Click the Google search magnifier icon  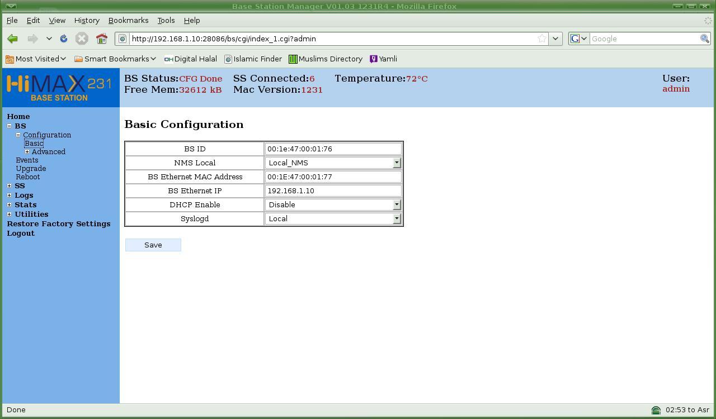704,39
